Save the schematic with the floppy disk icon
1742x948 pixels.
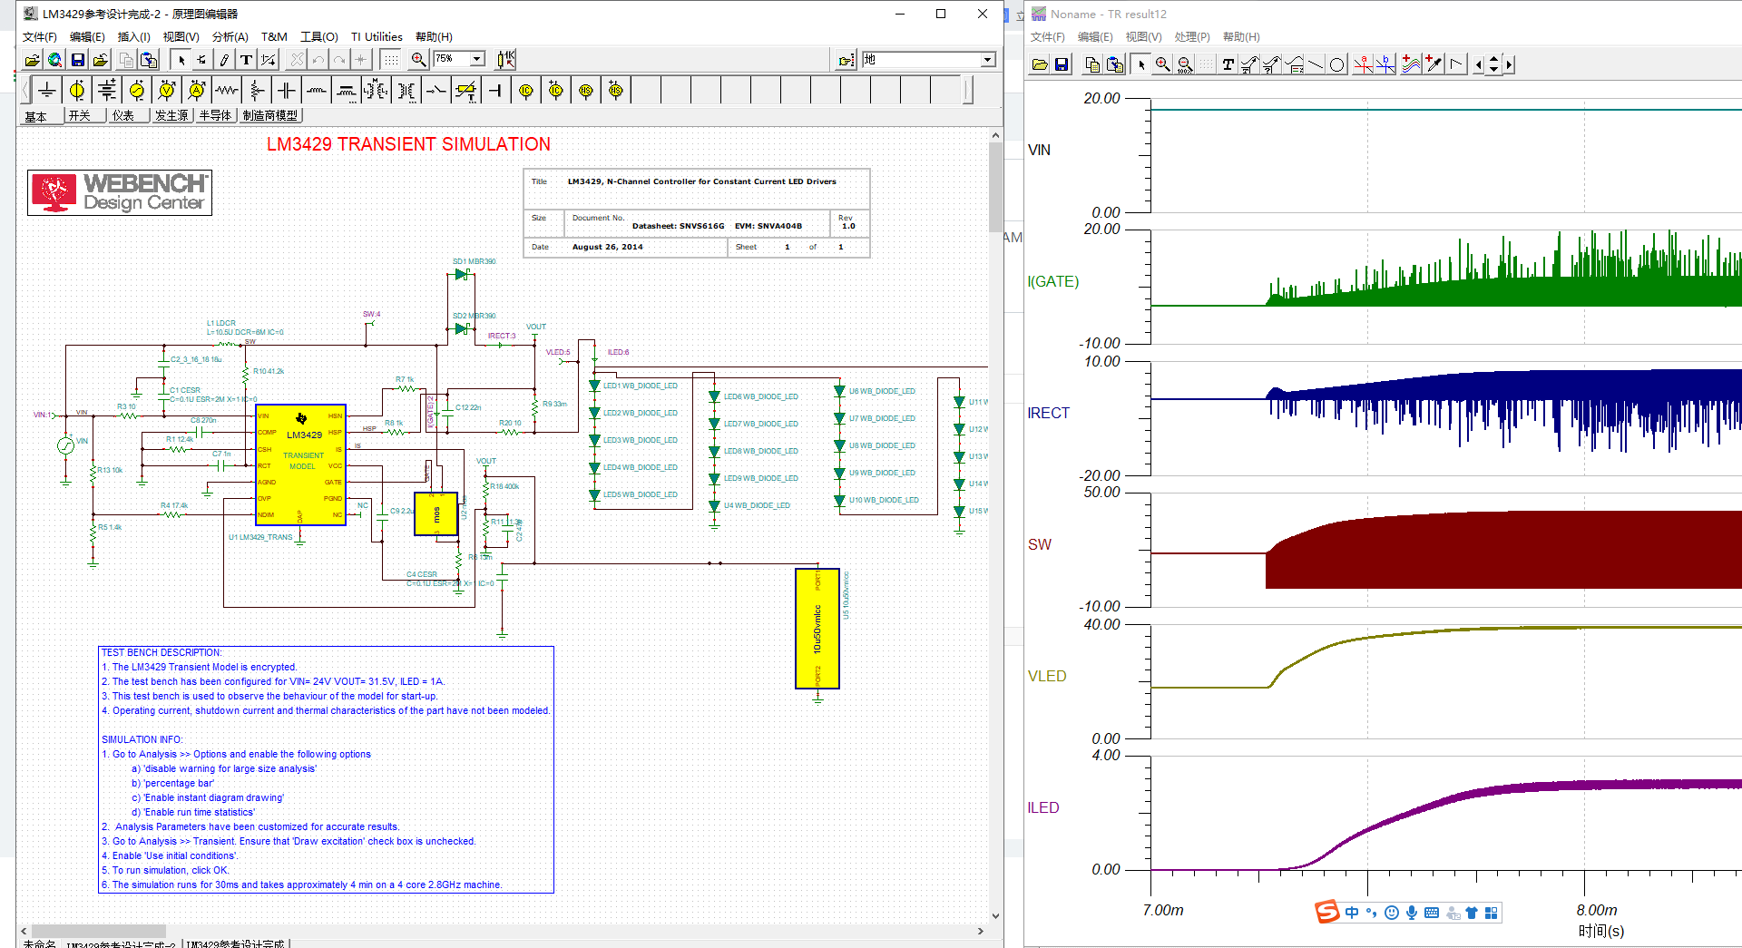pos(78,60)
